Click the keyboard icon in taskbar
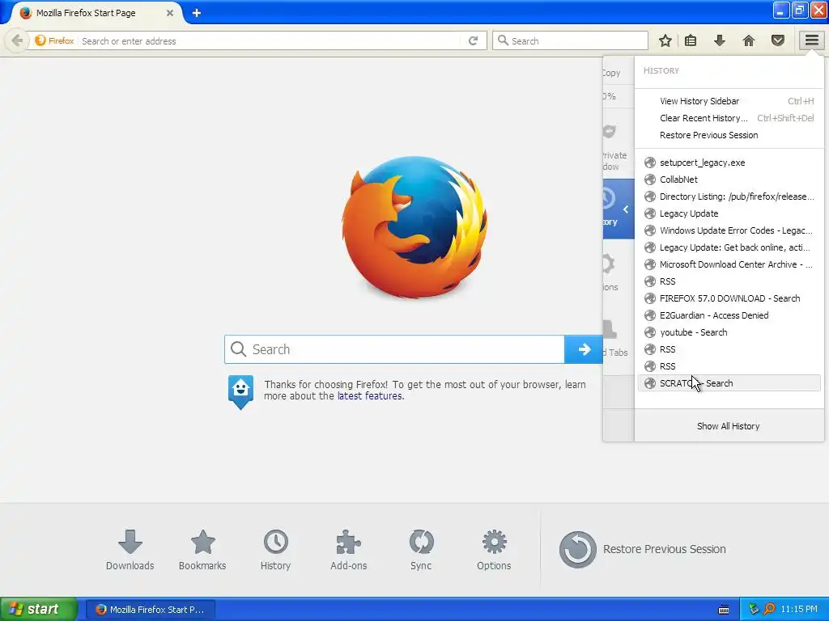 [x=724, y=610]
